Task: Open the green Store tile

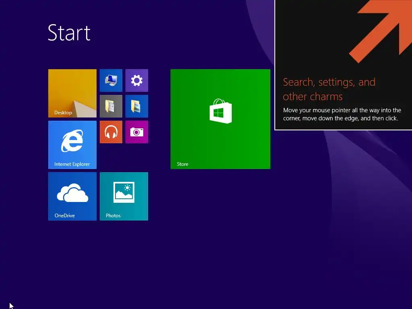Action: tap(220, 119)
